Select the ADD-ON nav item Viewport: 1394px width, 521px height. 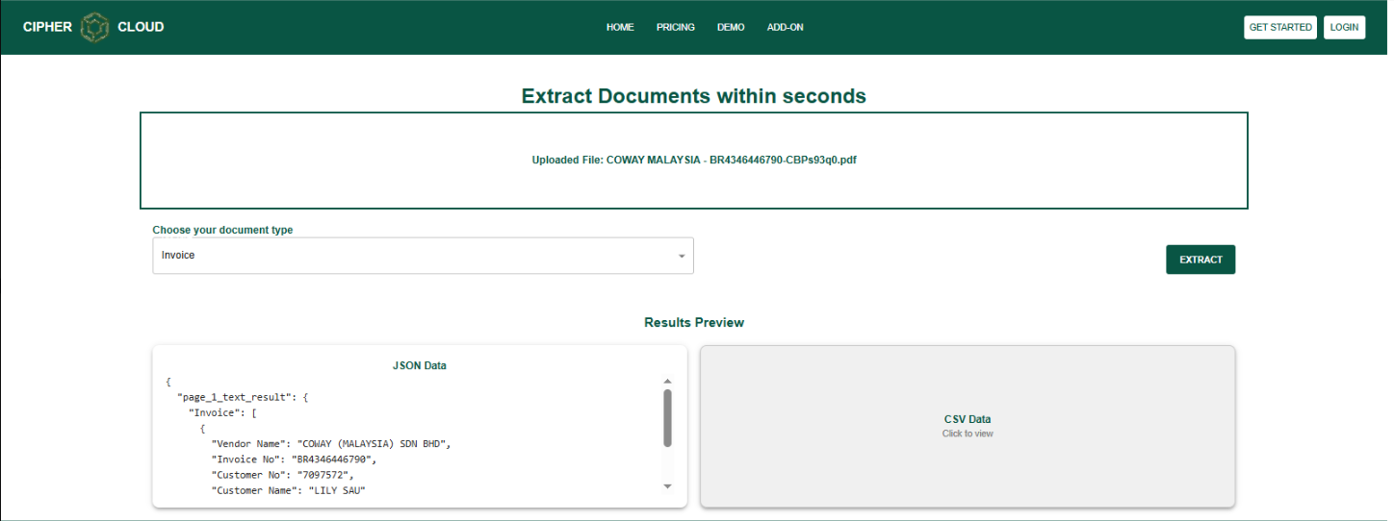(x=786, y=27)
